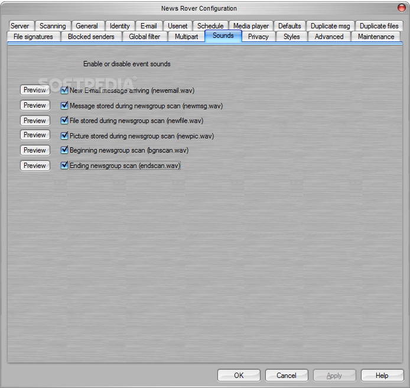Preview the newfile.wav sound
Image resolution: width=410 pixels, height=388 pixels.
coord(35,121)
